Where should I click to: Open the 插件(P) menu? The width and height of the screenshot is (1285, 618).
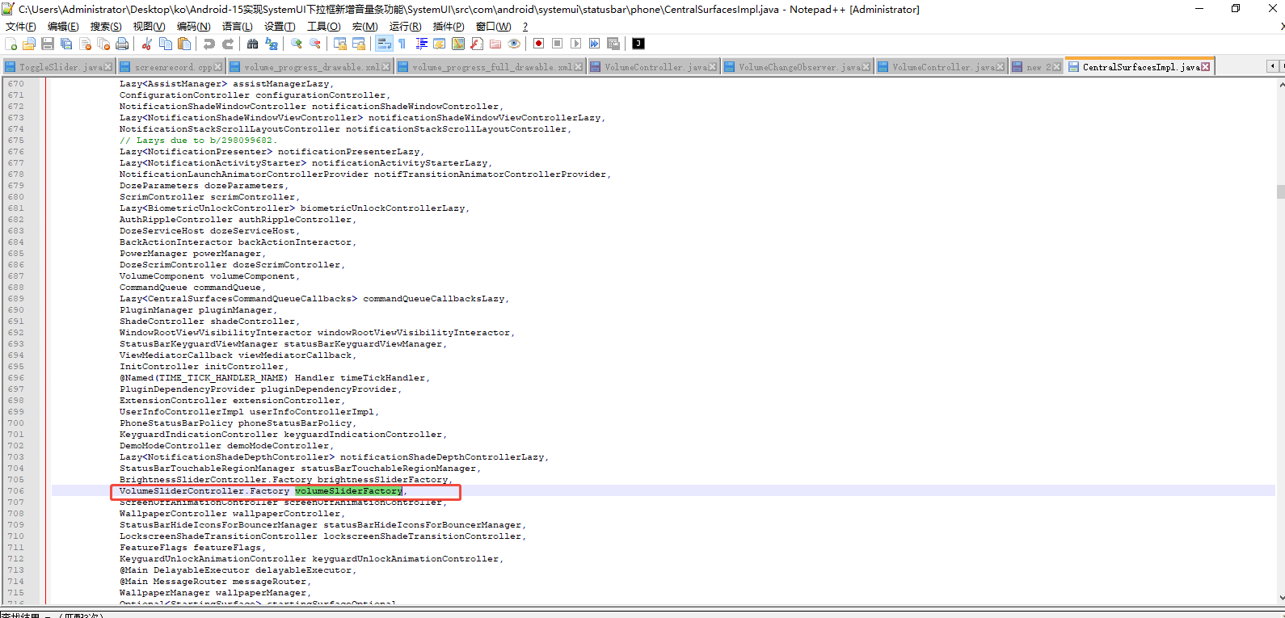pos(448,27)
